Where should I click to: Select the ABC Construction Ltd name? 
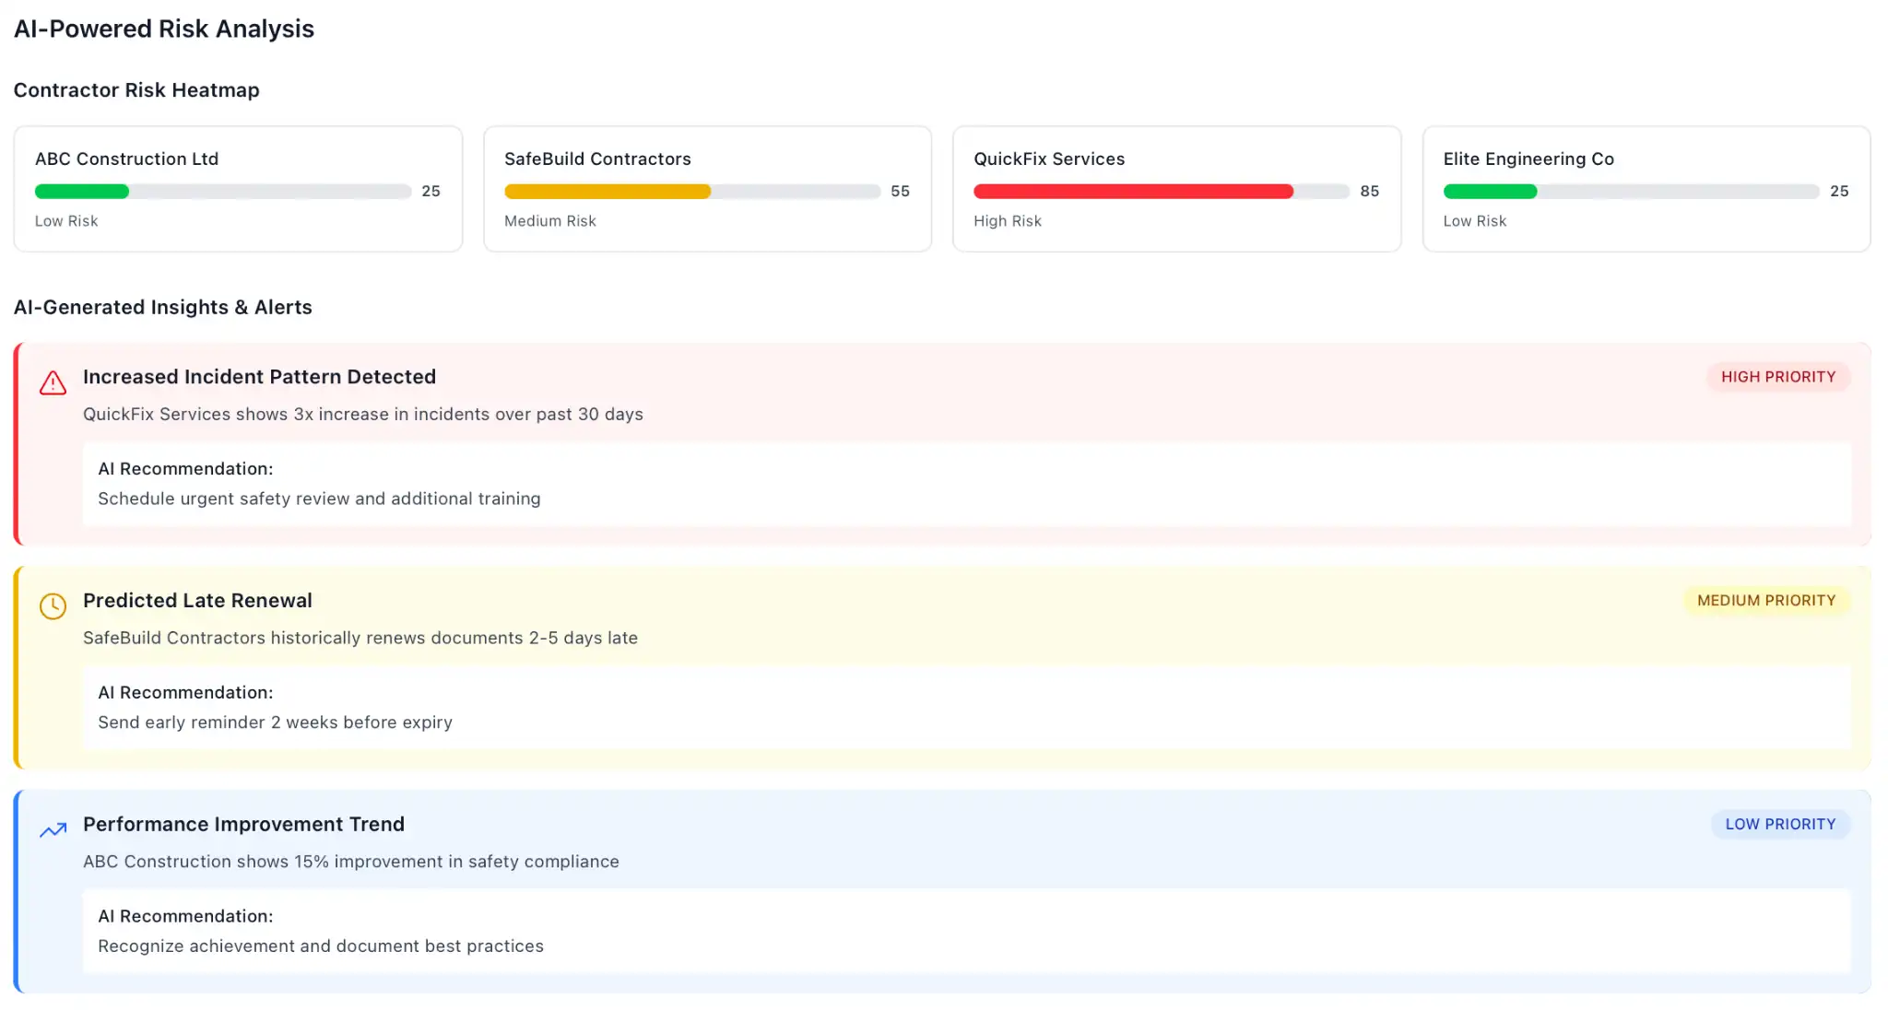127,159
